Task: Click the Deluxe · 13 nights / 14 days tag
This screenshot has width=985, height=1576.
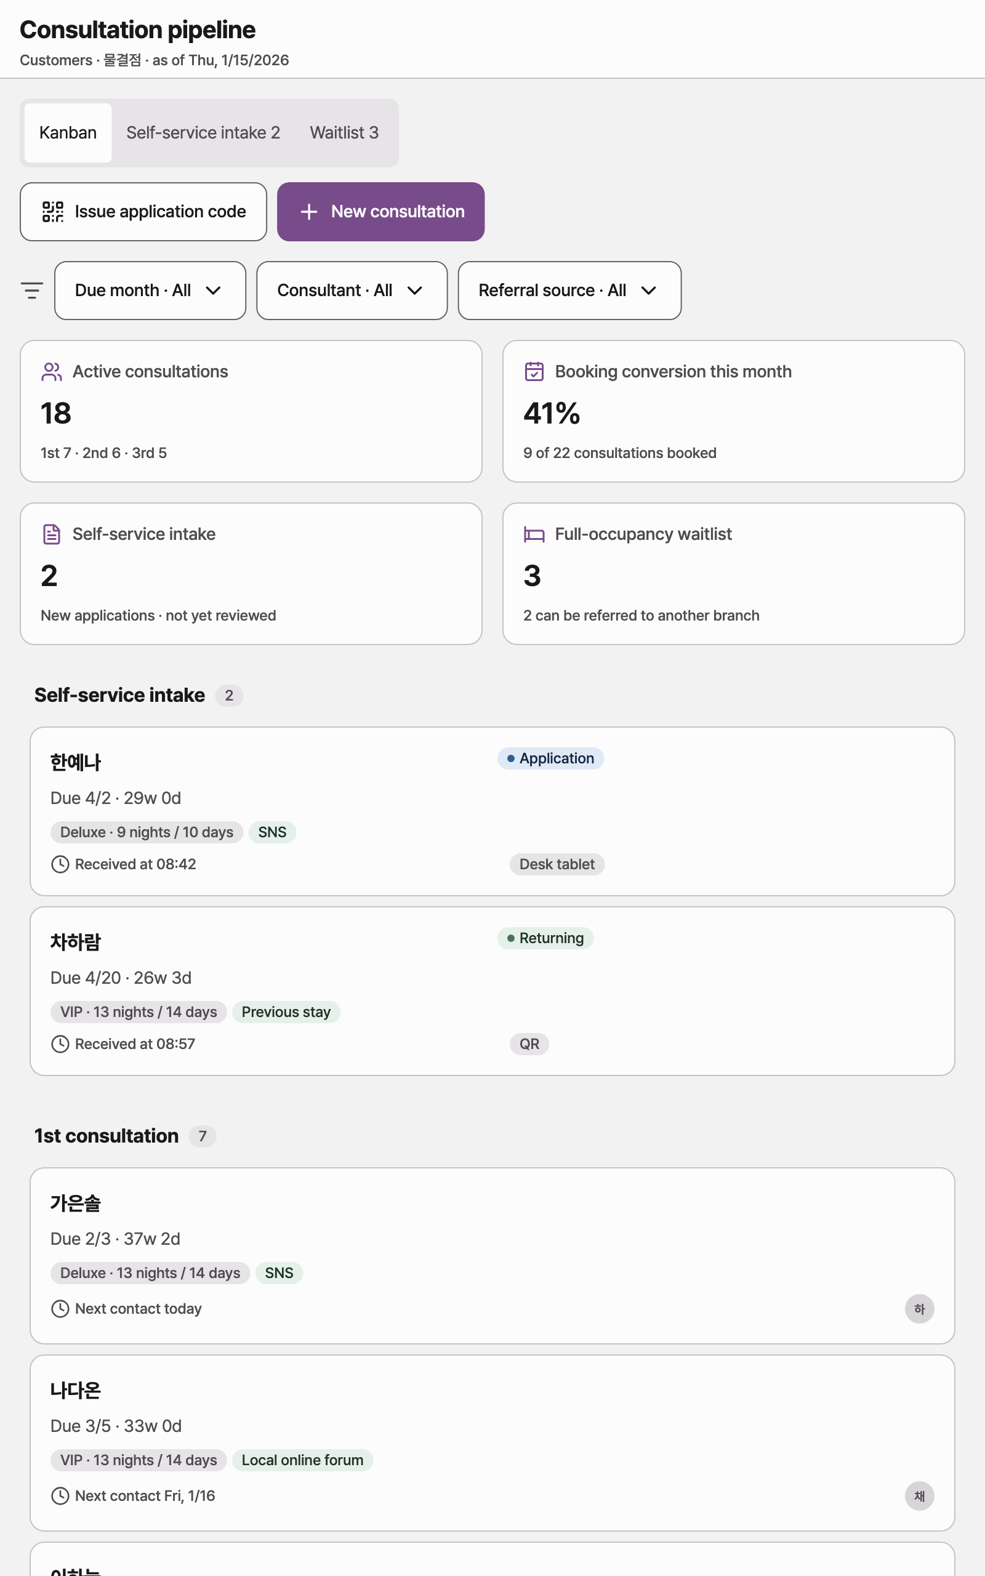Action: pos(150,1273)
